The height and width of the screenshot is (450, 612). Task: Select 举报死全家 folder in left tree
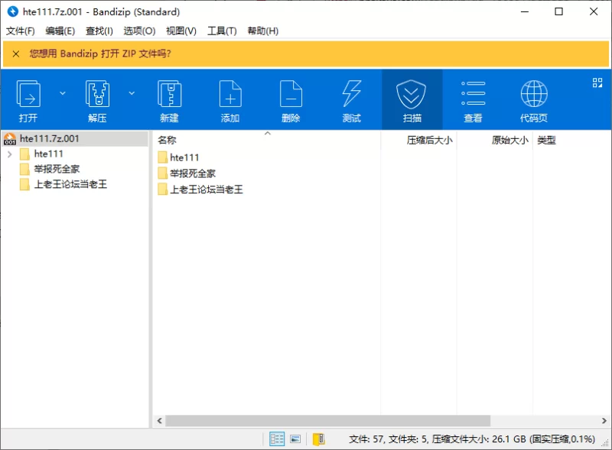tap(57, 169)
